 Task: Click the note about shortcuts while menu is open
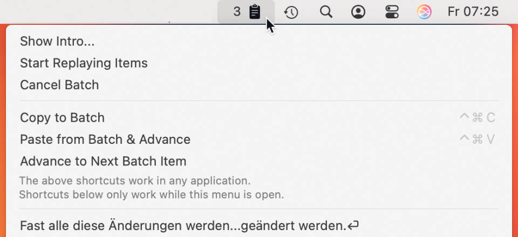point(152,194)
